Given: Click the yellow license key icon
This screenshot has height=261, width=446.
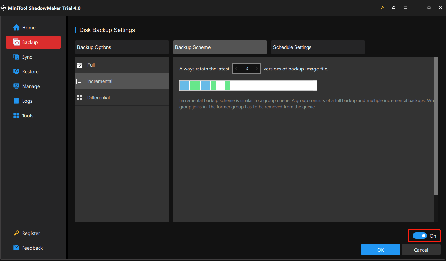Looking at the screenshot, I should point(382,8).
